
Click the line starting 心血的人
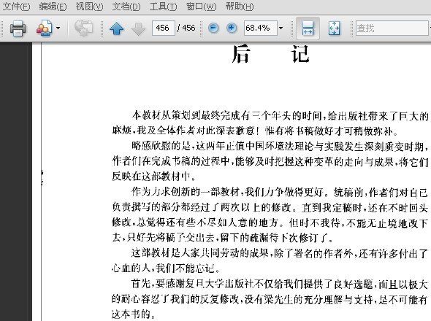(x=166, y=268)
